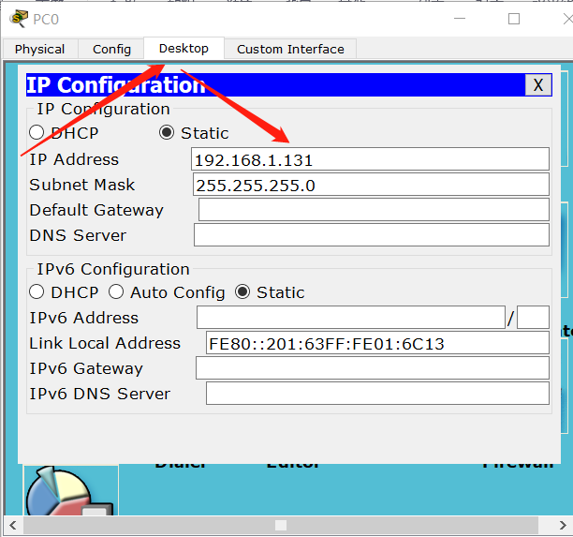Select the IPv4 Static radio button
The width and height of the screenshot is (573, 537).
click(x=167, y=132)
